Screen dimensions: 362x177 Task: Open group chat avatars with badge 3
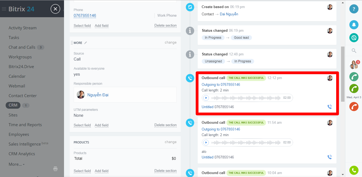click(x=354, y=65)
